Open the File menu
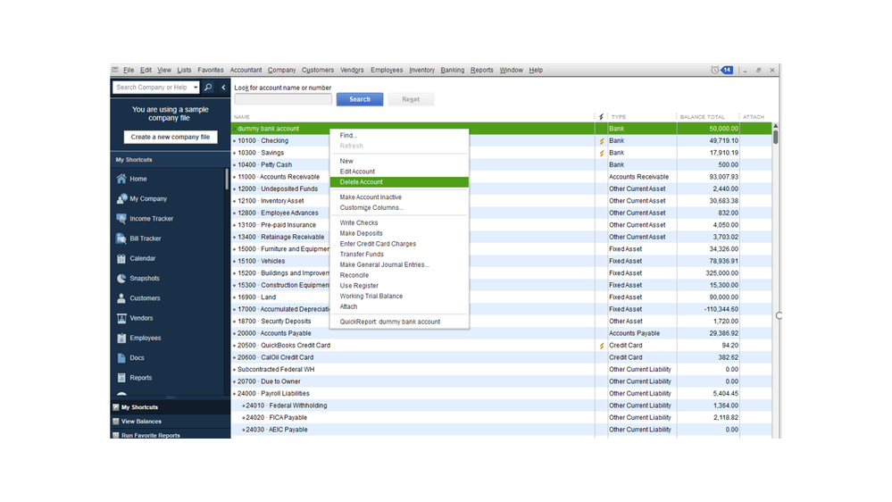 click(x=129, y=70)
